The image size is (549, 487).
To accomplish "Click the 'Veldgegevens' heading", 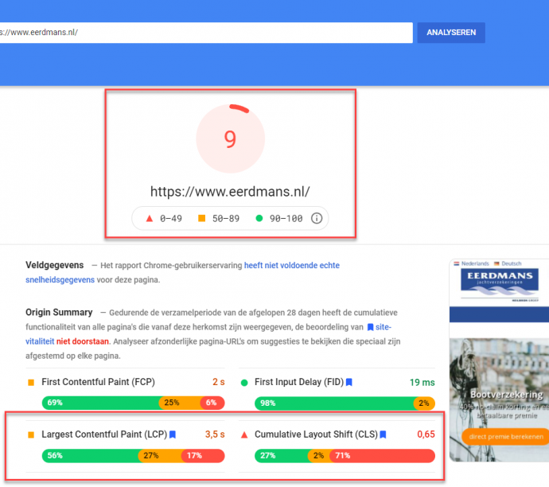I will pyautogui.click(x=55, y=265).
